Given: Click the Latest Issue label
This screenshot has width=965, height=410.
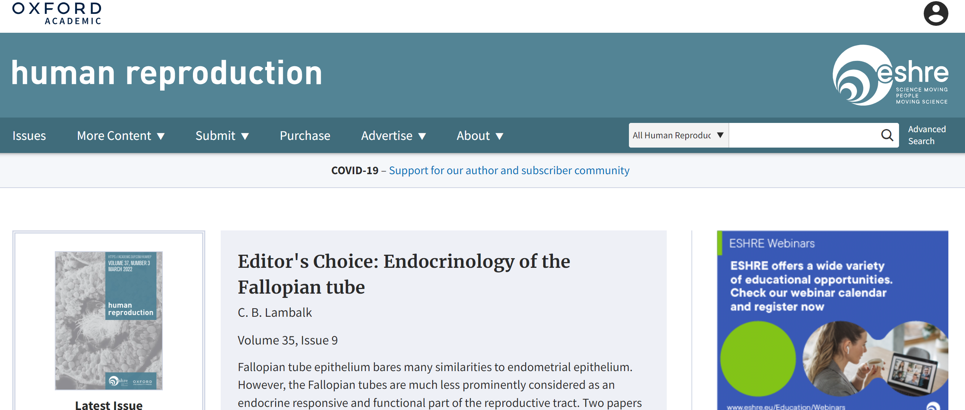Looking at the screenshot, I should click(109, 405).
